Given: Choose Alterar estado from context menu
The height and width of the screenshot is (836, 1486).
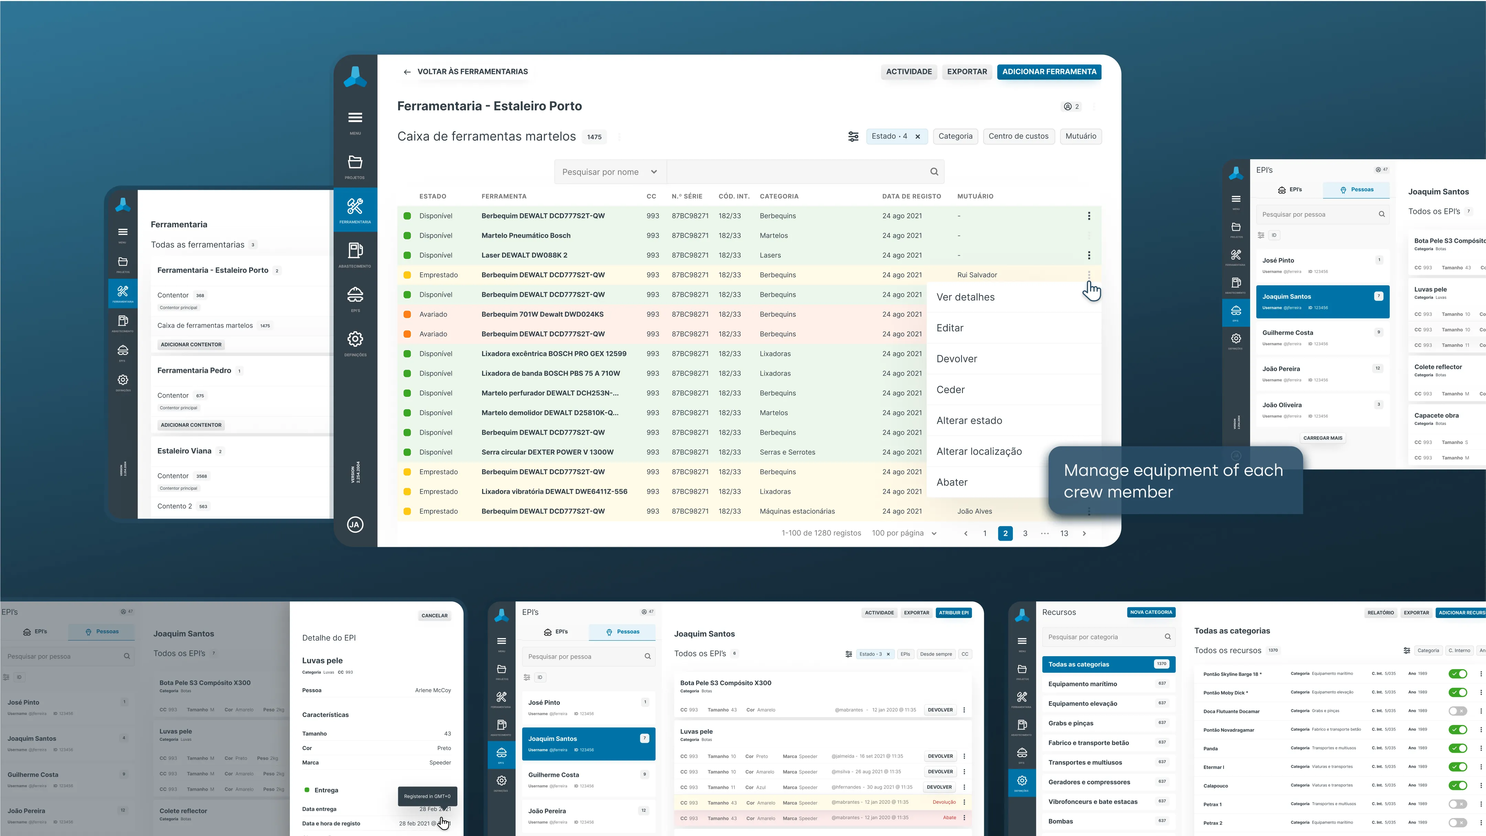Looking at the screenshot, I should tap(969, 421).
